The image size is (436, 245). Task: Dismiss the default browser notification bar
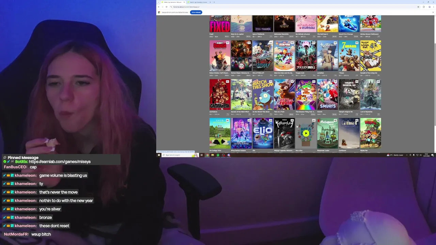pyautogui.click(x=433, y=12)
